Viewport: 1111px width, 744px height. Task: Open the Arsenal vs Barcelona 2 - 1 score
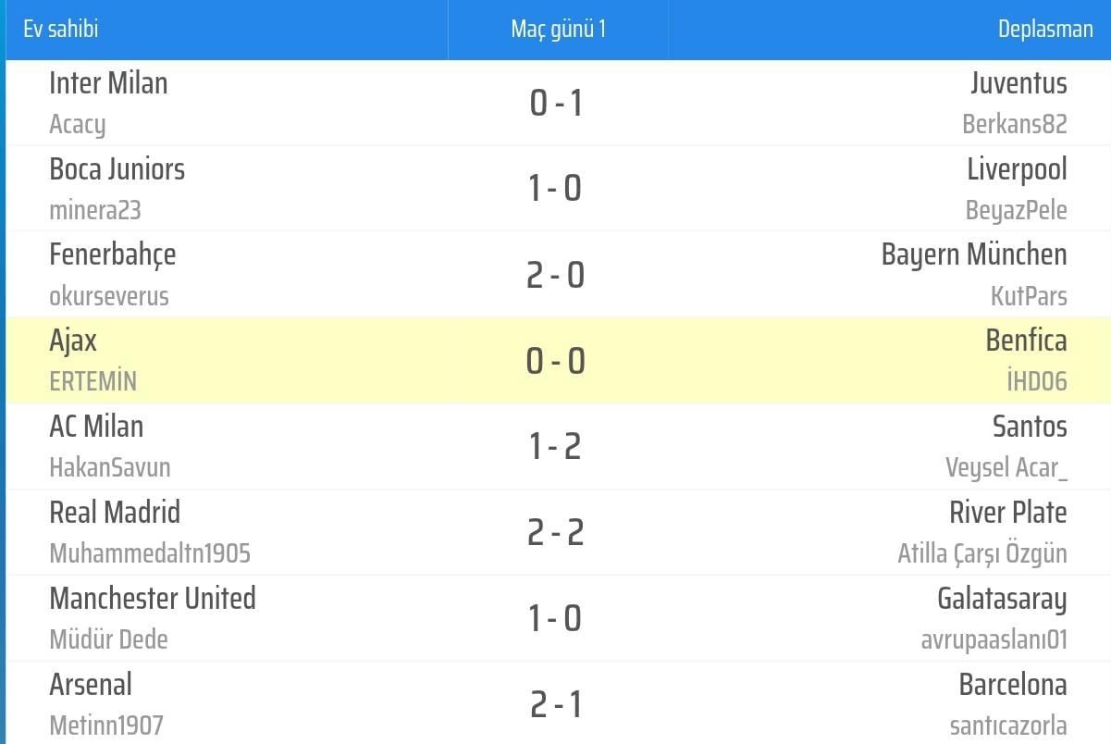(555, 705)
